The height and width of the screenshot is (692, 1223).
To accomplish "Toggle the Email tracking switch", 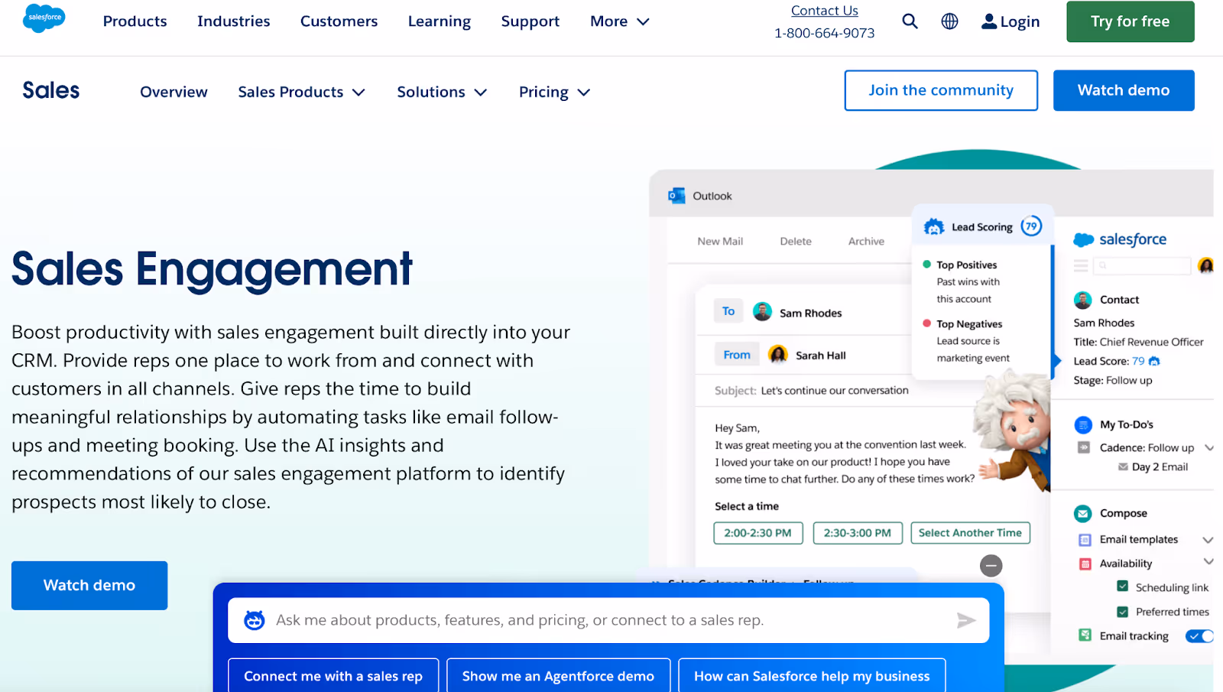I will click(1199, 635).
